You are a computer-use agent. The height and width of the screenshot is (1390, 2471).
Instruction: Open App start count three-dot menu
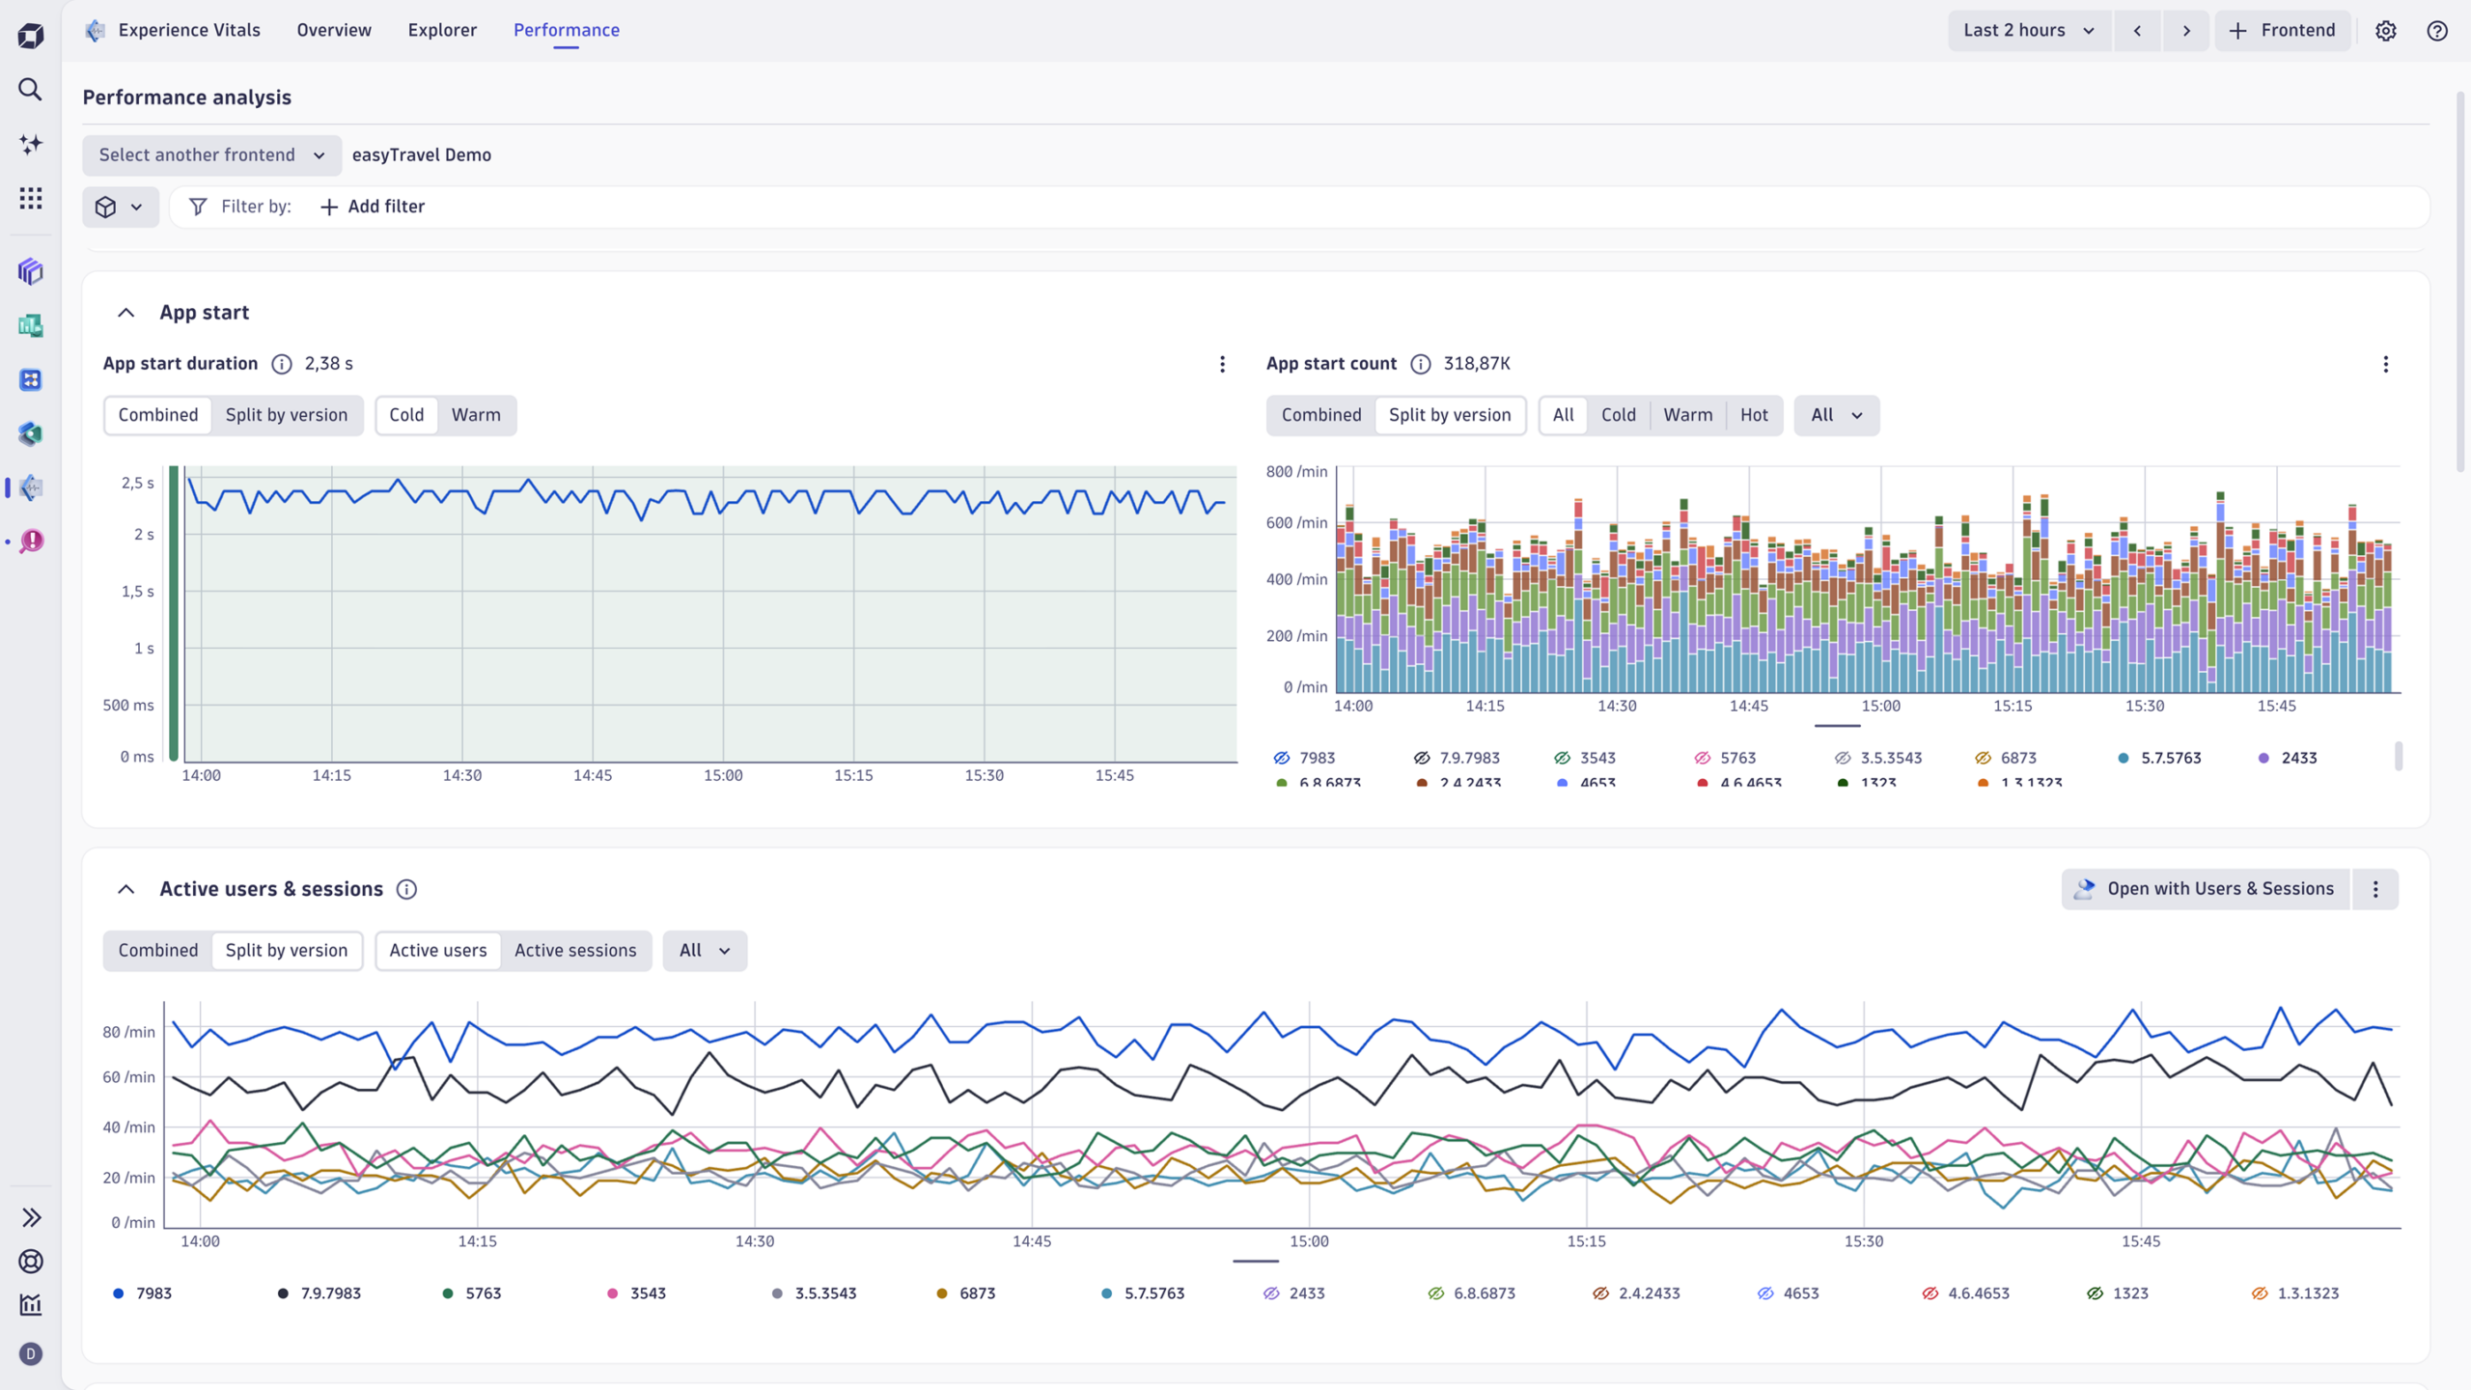pyautogui.click(x=2385, y=364)
